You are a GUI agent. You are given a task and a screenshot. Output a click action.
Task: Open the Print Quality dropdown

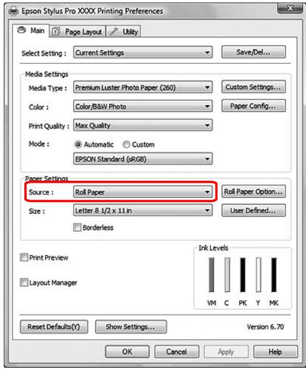click(143, 126)
